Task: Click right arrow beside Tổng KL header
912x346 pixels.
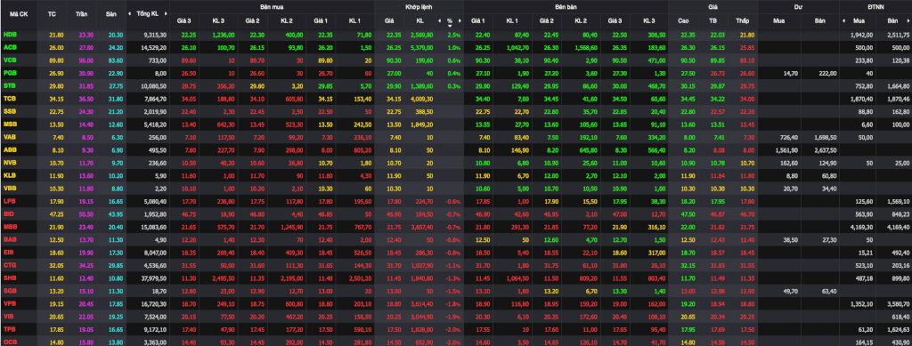Action: pyautogui.click(x=167, y=13)
